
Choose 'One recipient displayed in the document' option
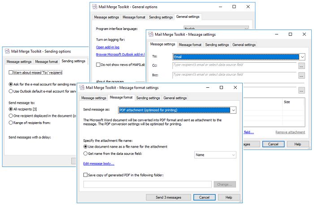11,115
